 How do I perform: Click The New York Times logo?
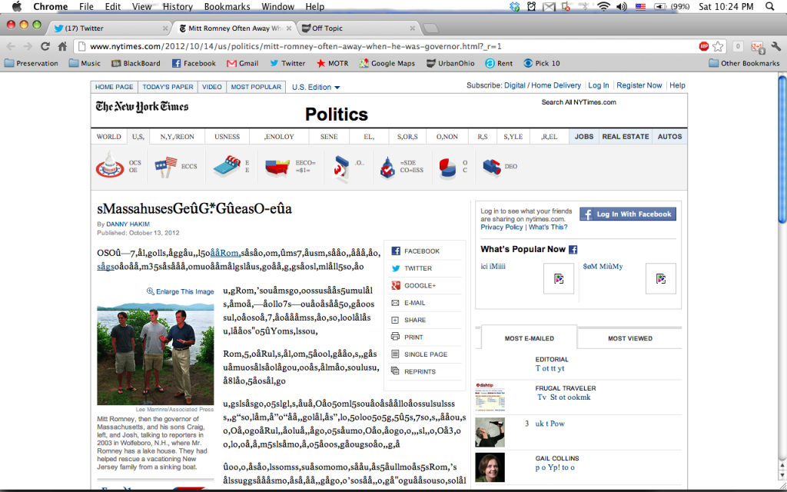coord(142,106)
